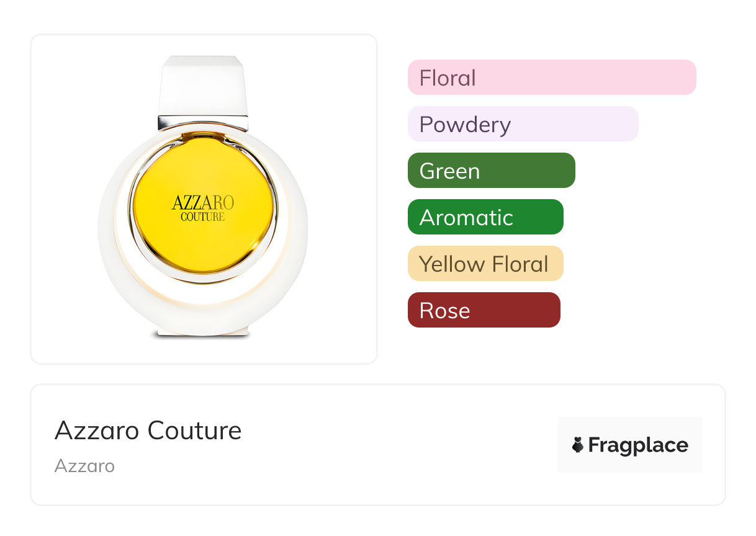The height and width of the screenshot is (536, 756).
Task: Open the Azzaro Couture title
Action: [148, 431]
